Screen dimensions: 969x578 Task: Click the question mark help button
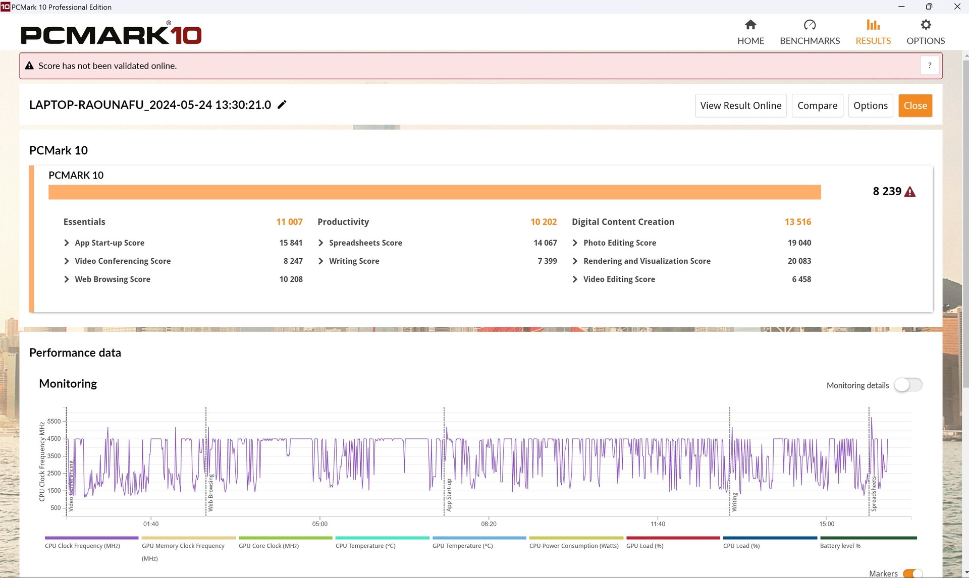pos(930,66)
